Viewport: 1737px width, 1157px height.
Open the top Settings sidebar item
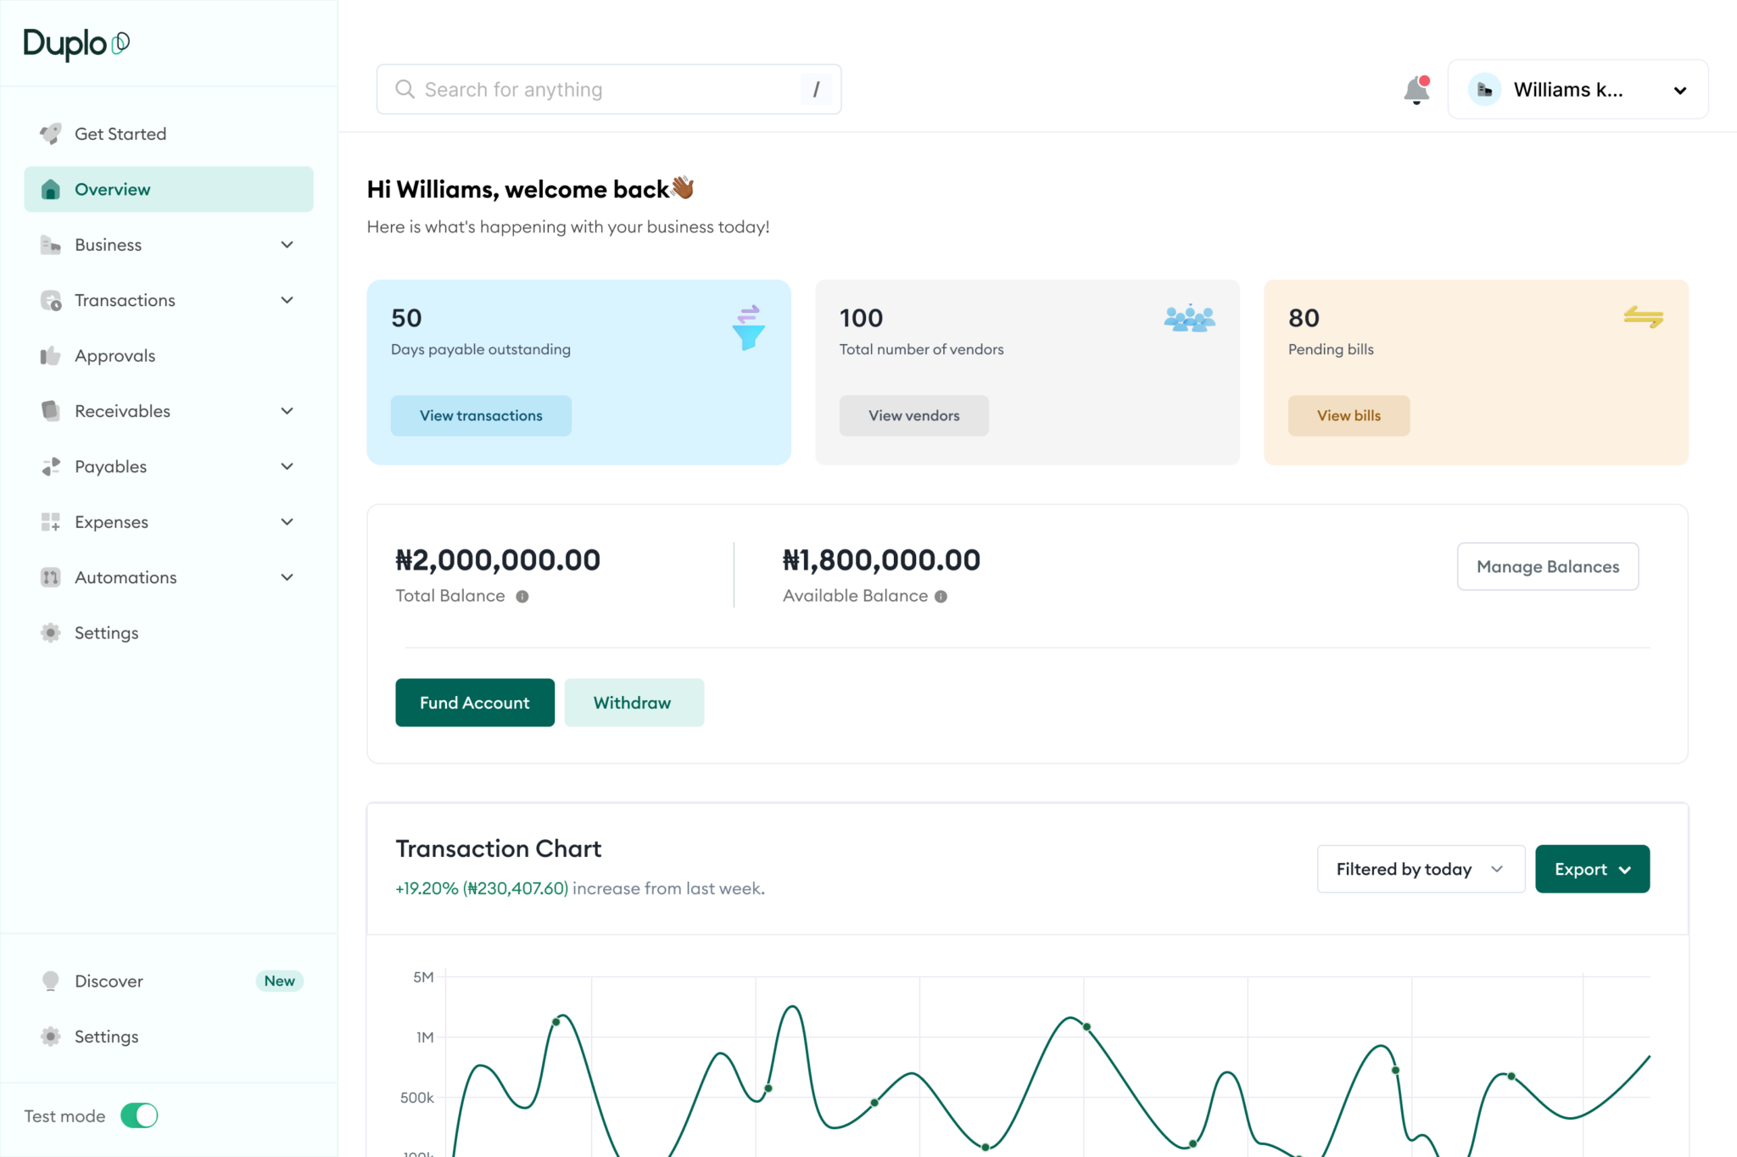pos(106,633)
